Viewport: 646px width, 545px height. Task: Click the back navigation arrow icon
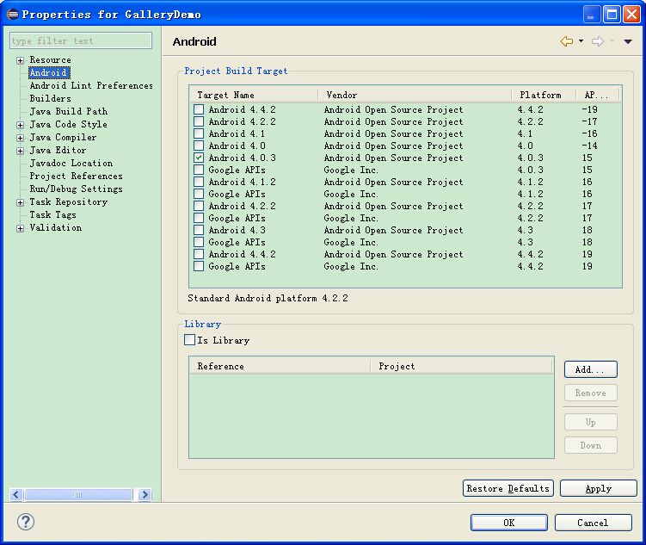[x=567, y=41]
